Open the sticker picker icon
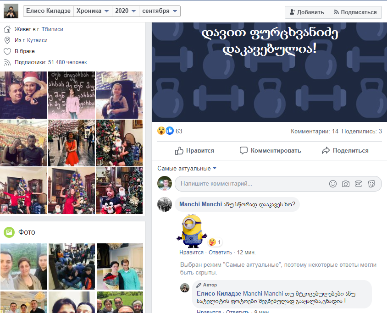Screen dimensions: 387x313 [x=371, y=184]
